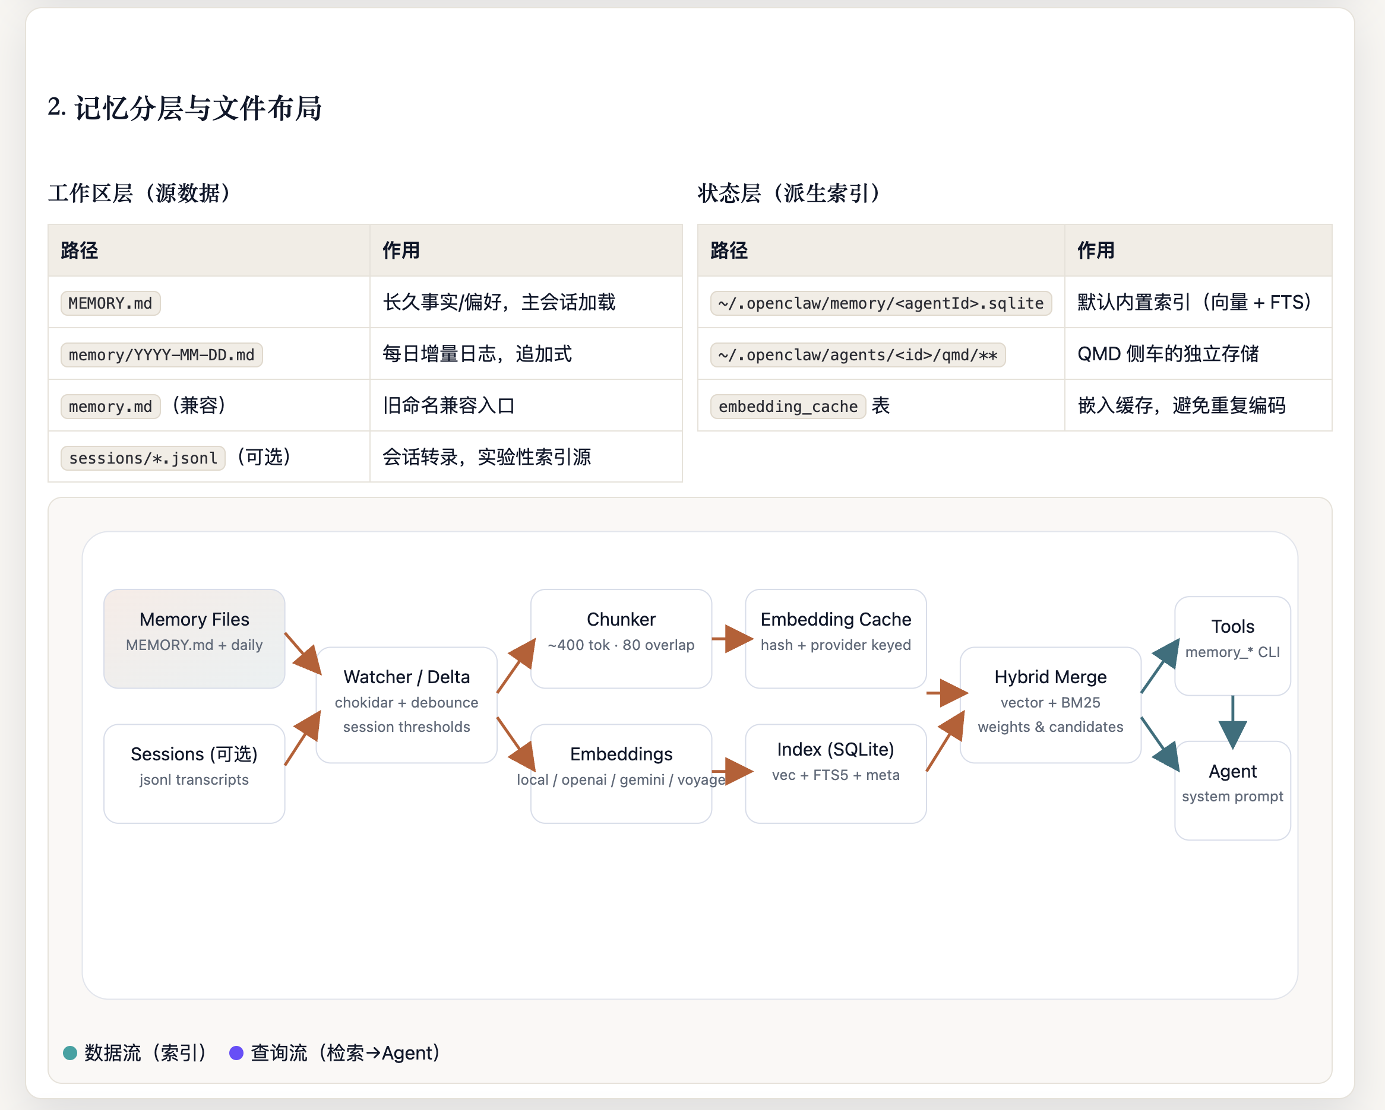
Task: Click the Embeddings provider node
Action: tap(621, 773)
